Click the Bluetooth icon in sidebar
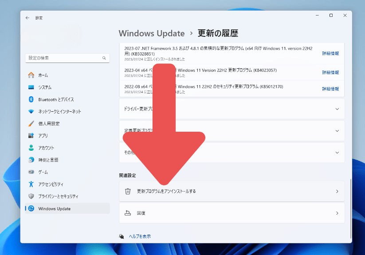 tap(31, 99)
